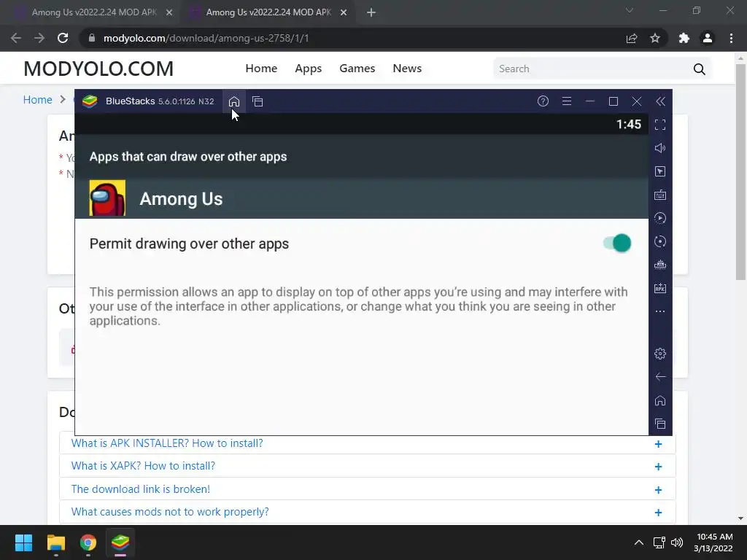Image resolution: width=747 pixels, height=560 pixels.
Task: Close the second Among Us Chrome tab
Action: [344, 13]
